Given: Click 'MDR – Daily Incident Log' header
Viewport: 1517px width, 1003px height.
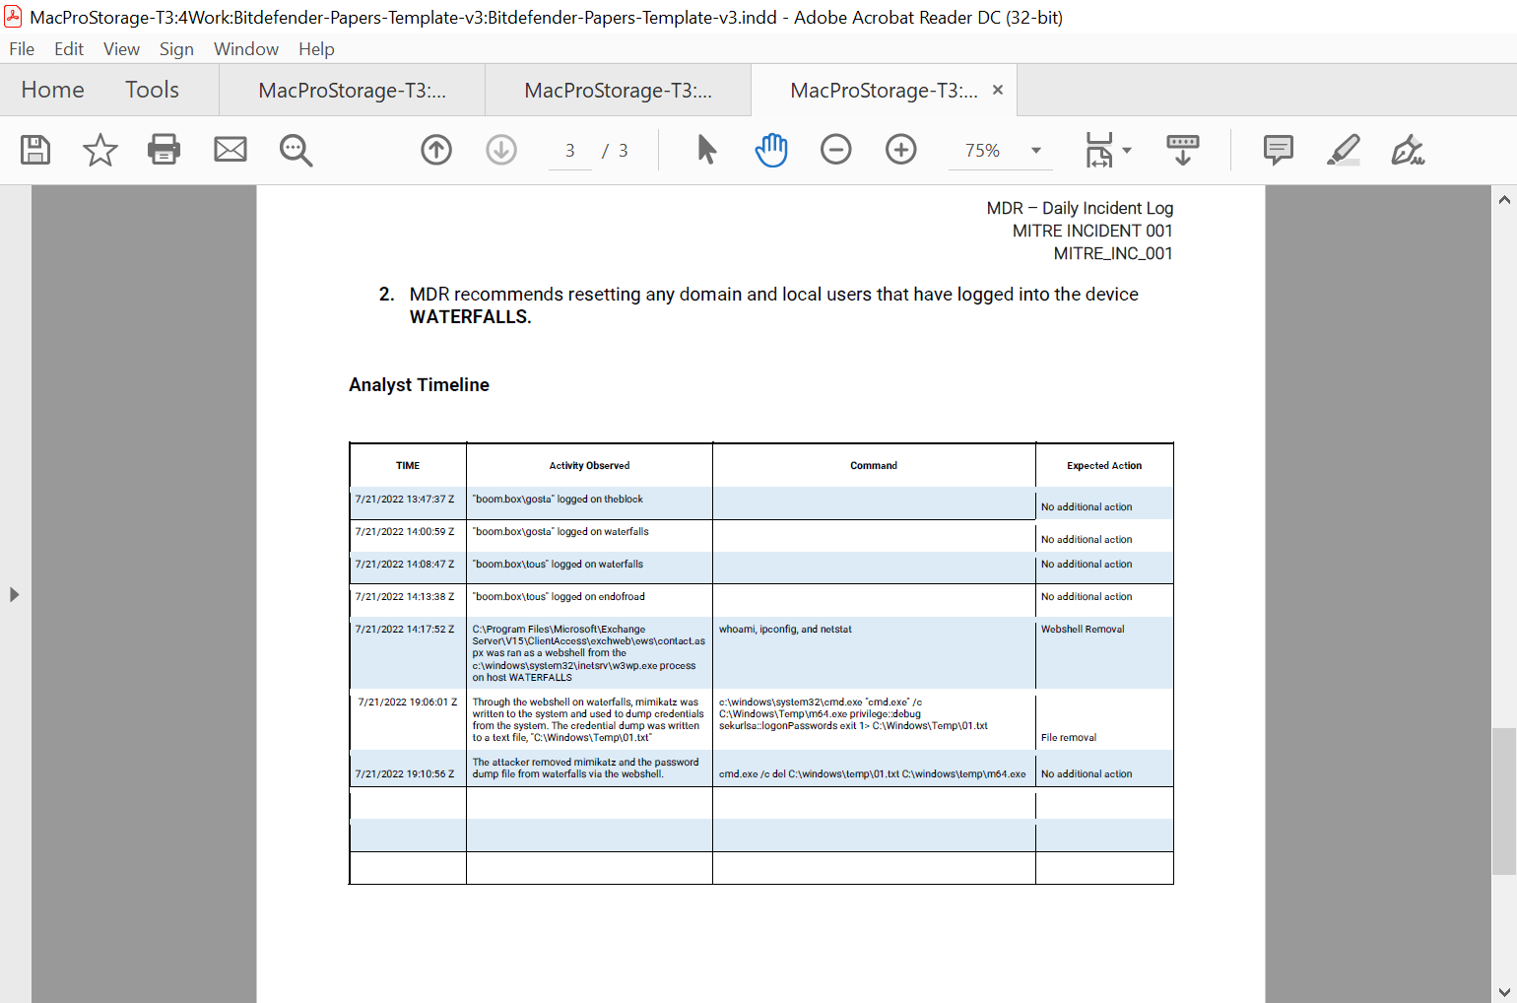Looking at the screenshot, I should pyautogui.click(x=1080, y=209).
